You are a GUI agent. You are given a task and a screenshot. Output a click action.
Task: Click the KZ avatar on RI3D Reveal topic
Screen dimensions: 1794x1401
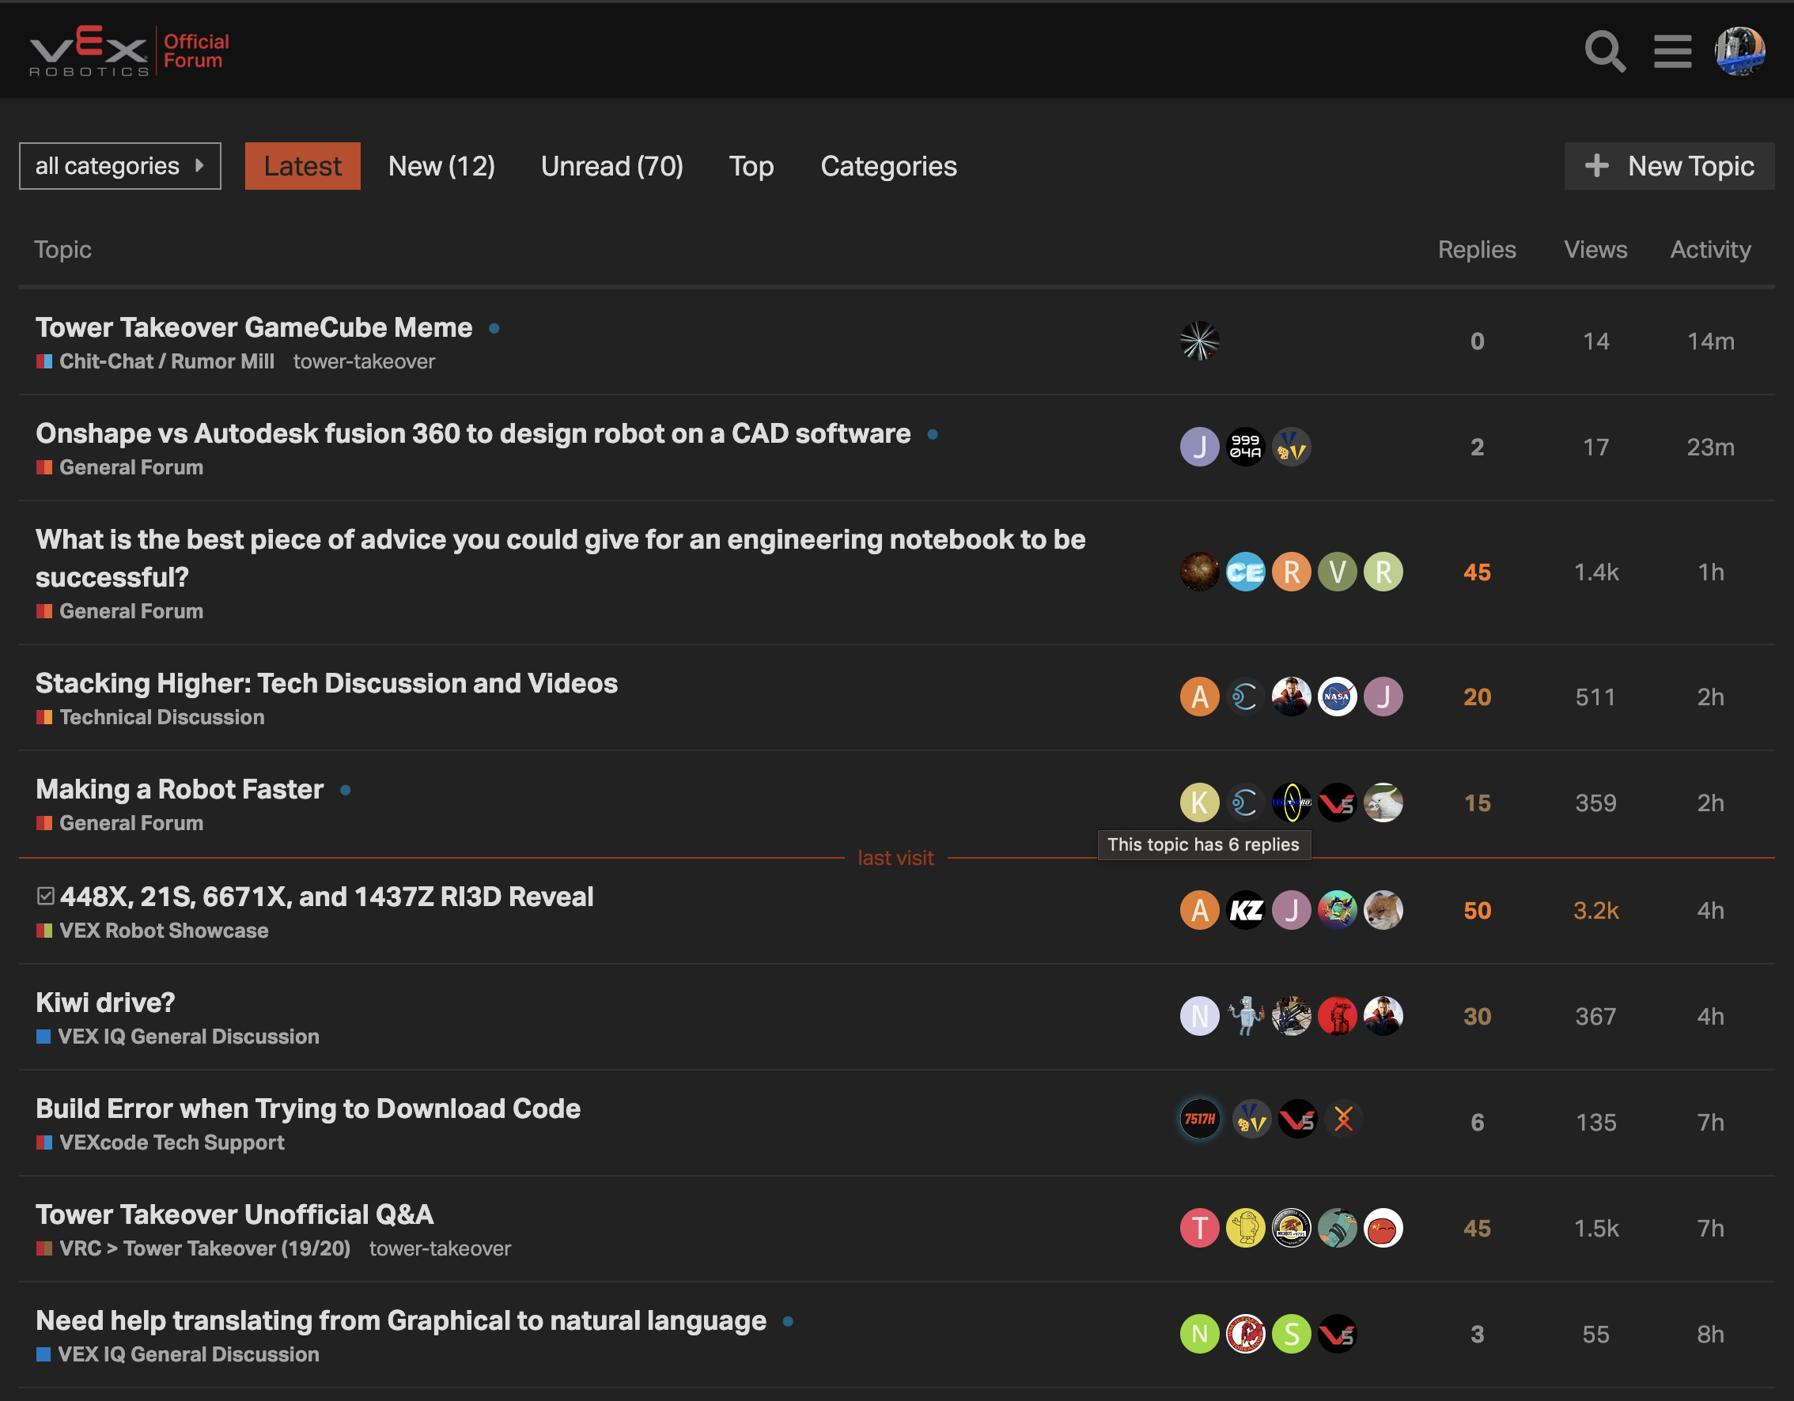point(1245,910)
